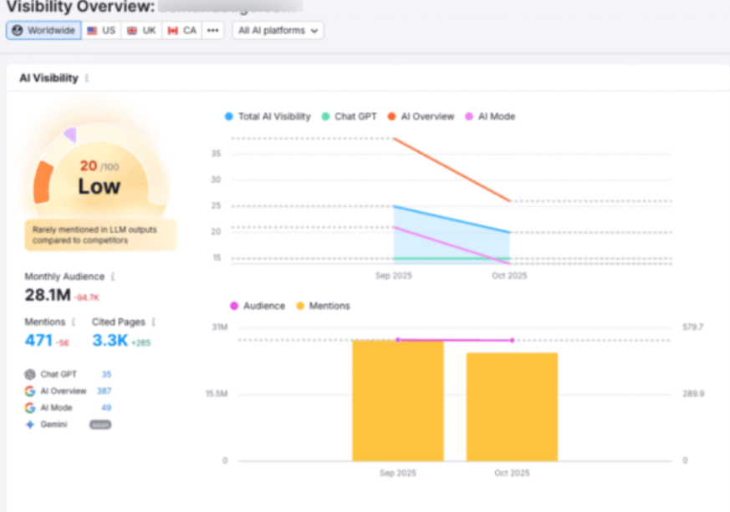Open Chat GPT mentions count 35

pos(106,374)
